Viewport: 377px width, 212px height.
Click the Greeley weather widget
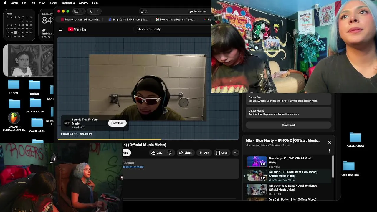pos(47,25)
